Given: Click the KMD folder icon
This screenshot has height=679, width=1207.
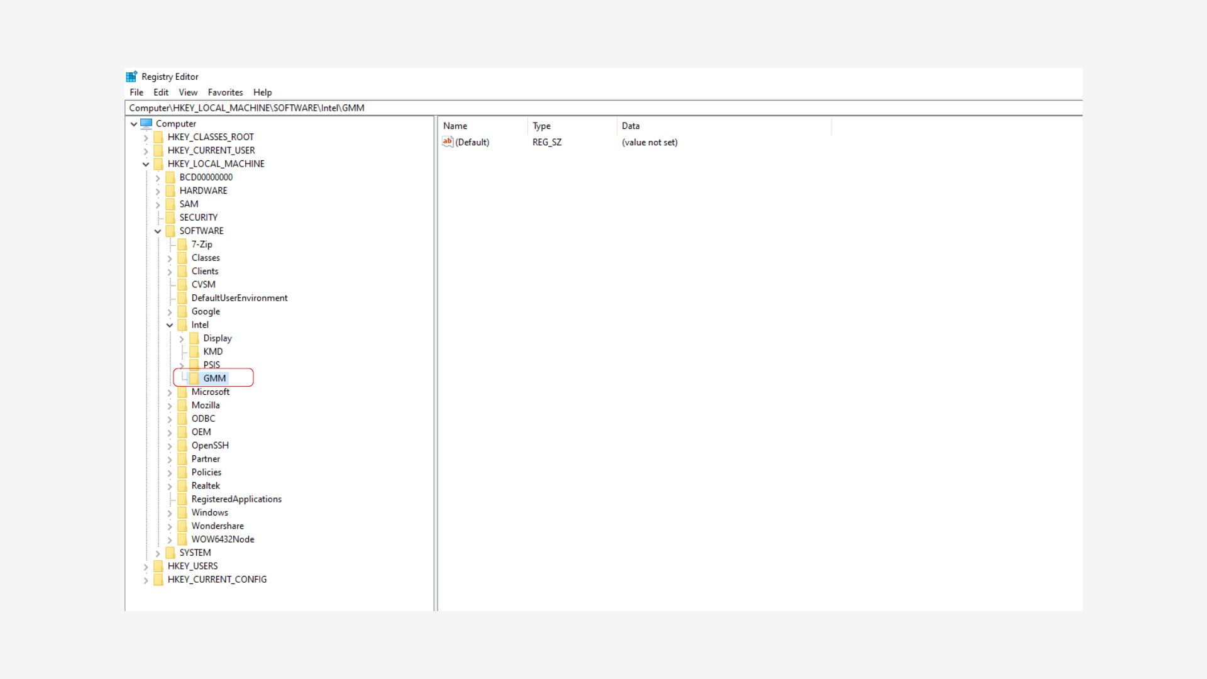Looking at the screenshot, I should pyautogui.click(x=194, y=351).
